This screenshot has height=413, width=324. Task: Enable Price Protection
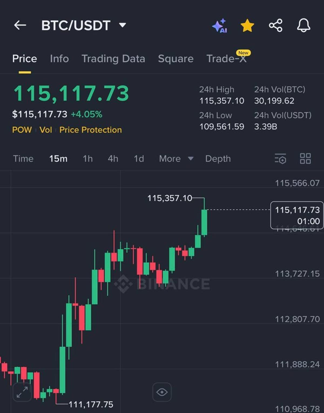point(90,130)
